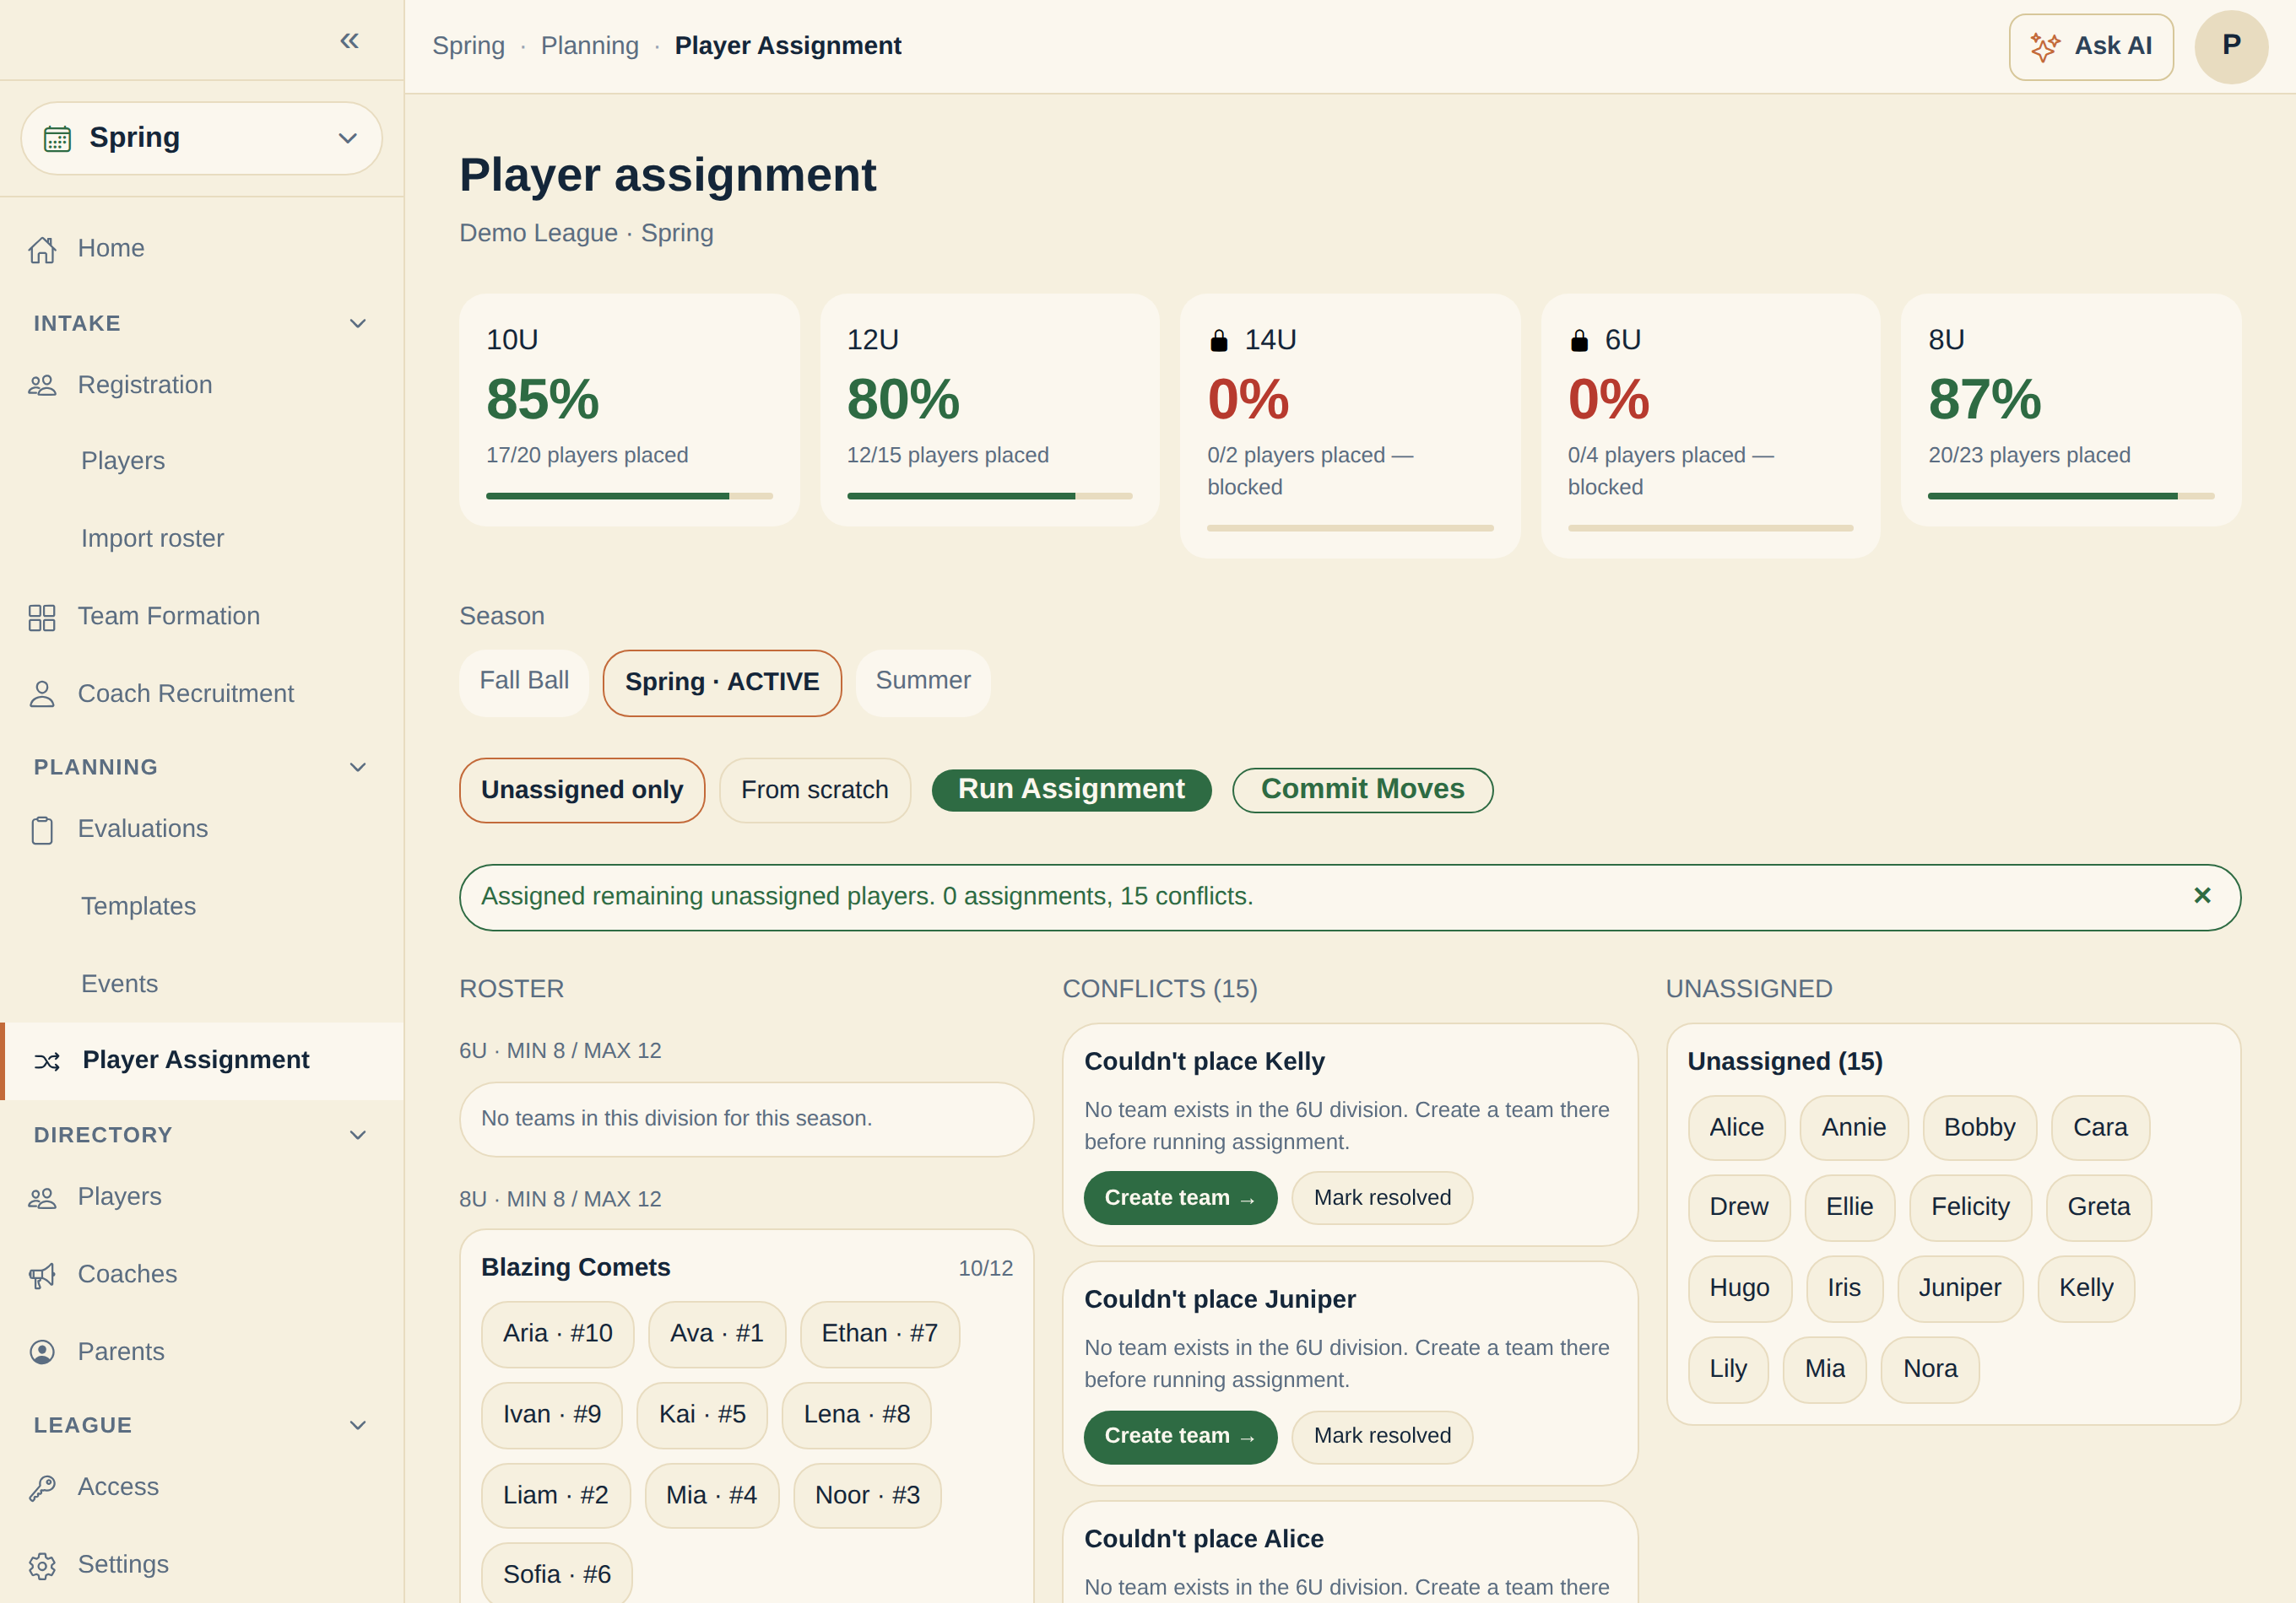This screenshot has height=1603, width=2296.
Task: Switch season to Summer
Action: [x=923, y=683]
